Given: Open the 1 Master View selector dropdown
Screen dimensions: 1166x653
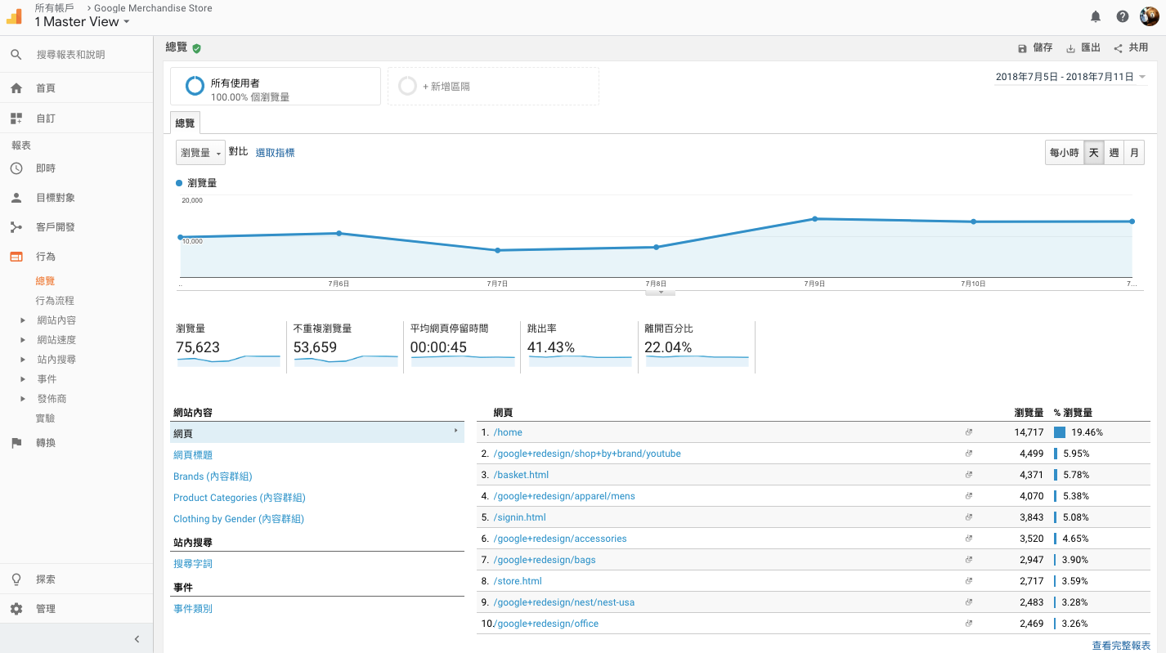Looking at the screenshot, I should coord(82,22).
